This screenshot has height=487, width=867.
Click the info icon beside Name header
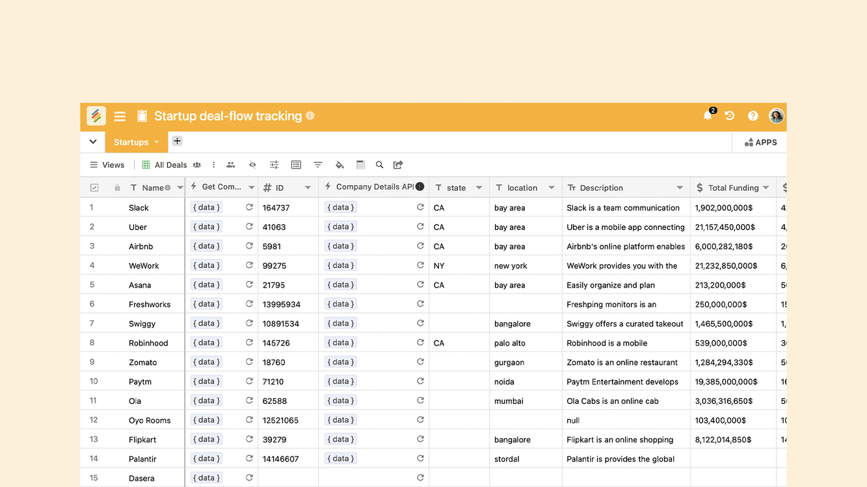tap(167, 188)
